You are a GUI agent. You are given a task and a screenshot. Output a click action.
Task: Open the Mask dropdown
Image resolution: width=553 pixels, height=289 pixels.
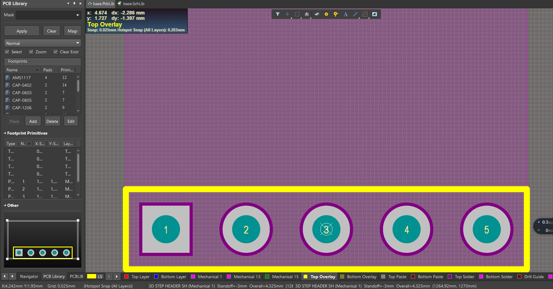[x=78, y=15]
